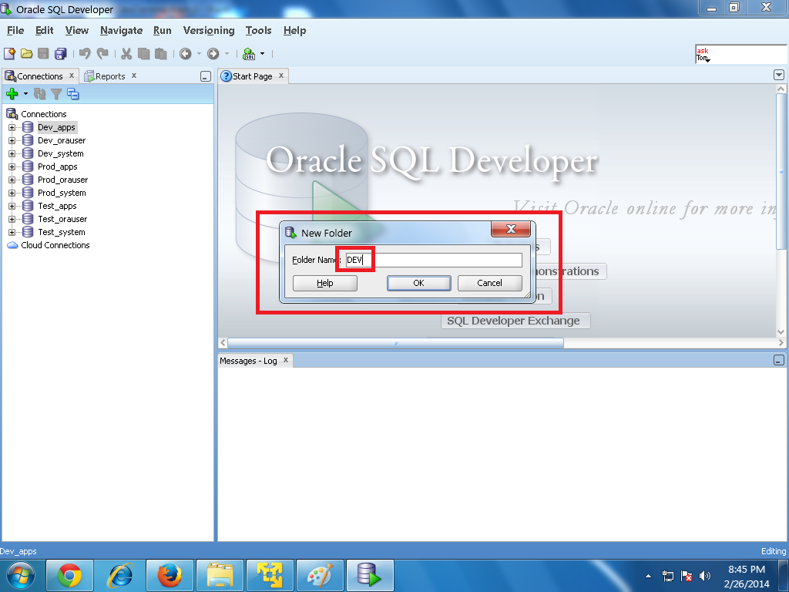Open SQL Worksheet toolbar icon
This screenshot has width=789, height=592.
click(x=249, y=53)
